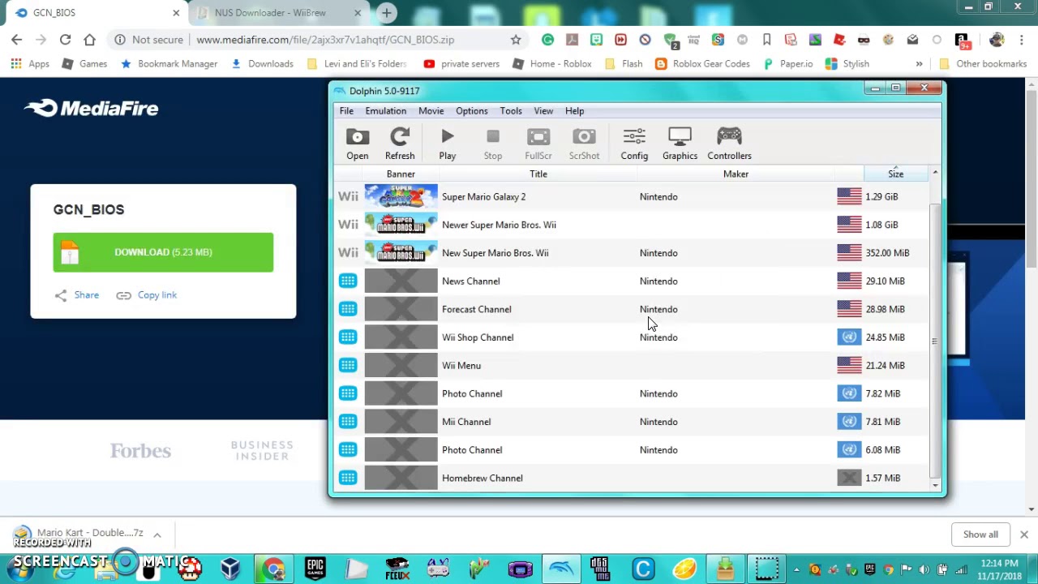The width and height of the screenshot is (1038, 584).
Task: Bookmark this page with the star icon
Action: coord(516,39)
